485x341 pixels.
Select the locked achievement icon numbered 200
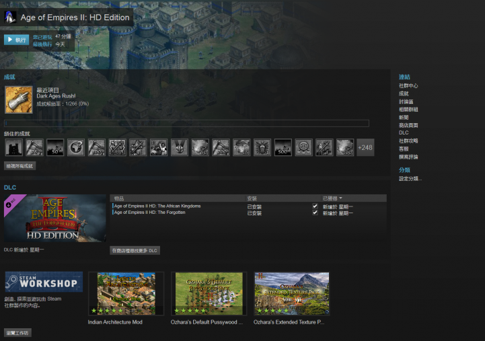click(221, 147)
